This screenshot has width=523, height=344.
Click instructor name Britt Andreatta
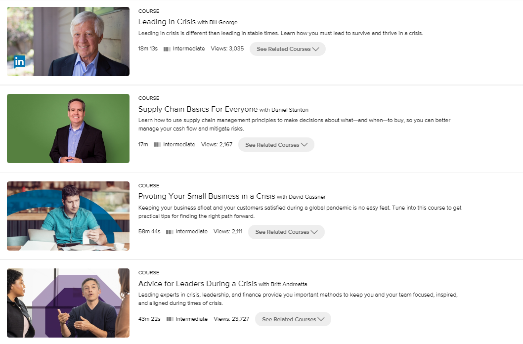289,284
